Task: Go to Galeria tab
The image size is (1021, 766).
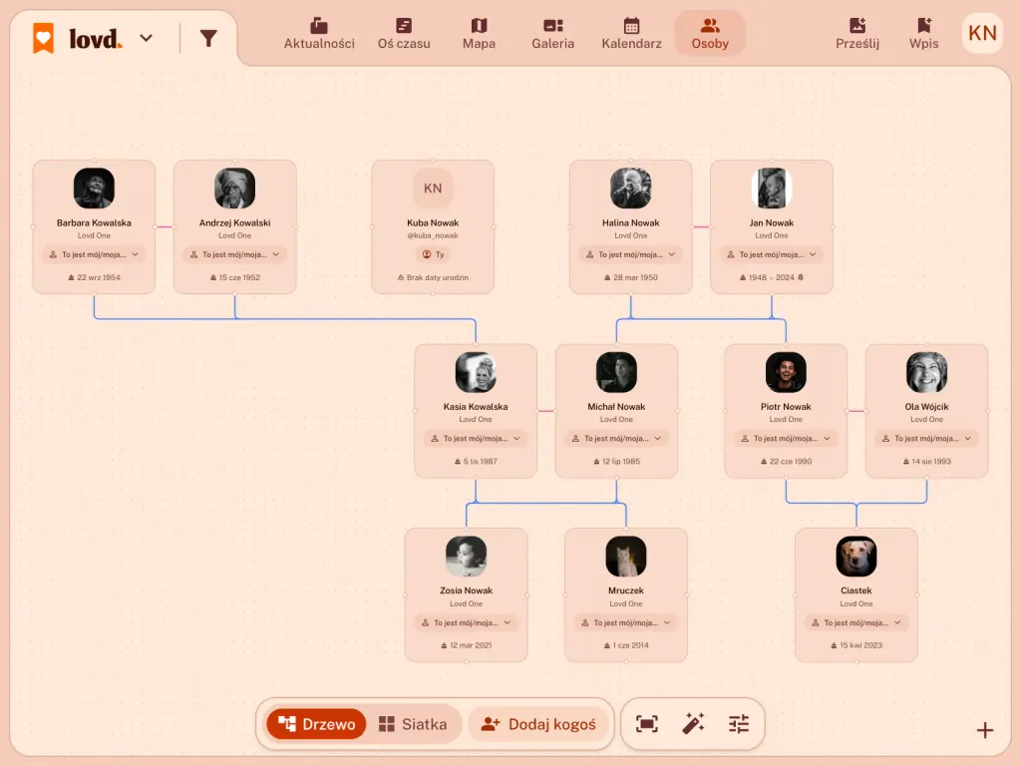Action: (552, 34)
